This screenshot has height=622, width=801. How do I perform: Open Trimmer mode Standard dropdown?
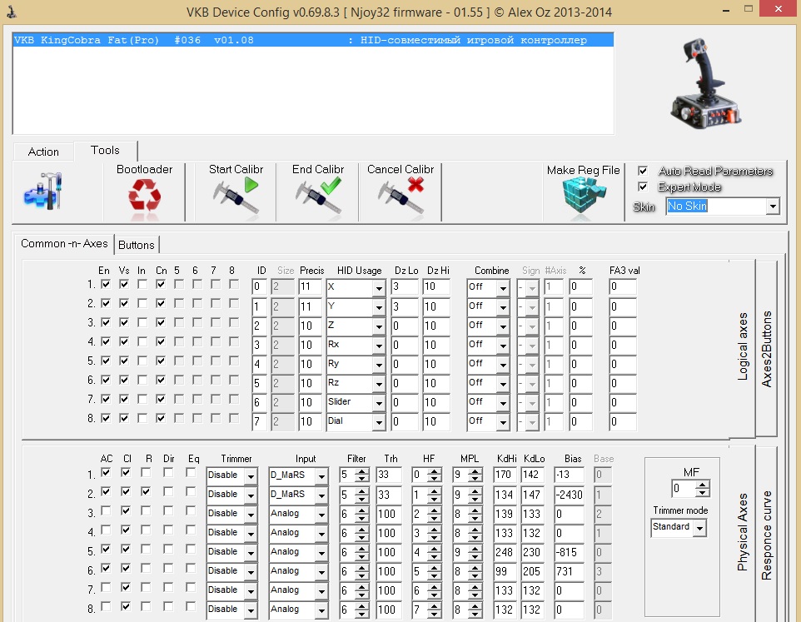[x=700, y=528]
